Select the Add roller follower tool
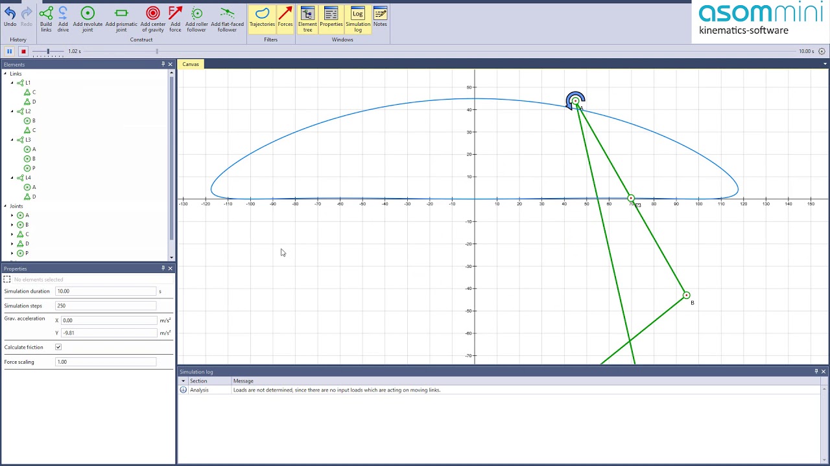 point(196,19)
